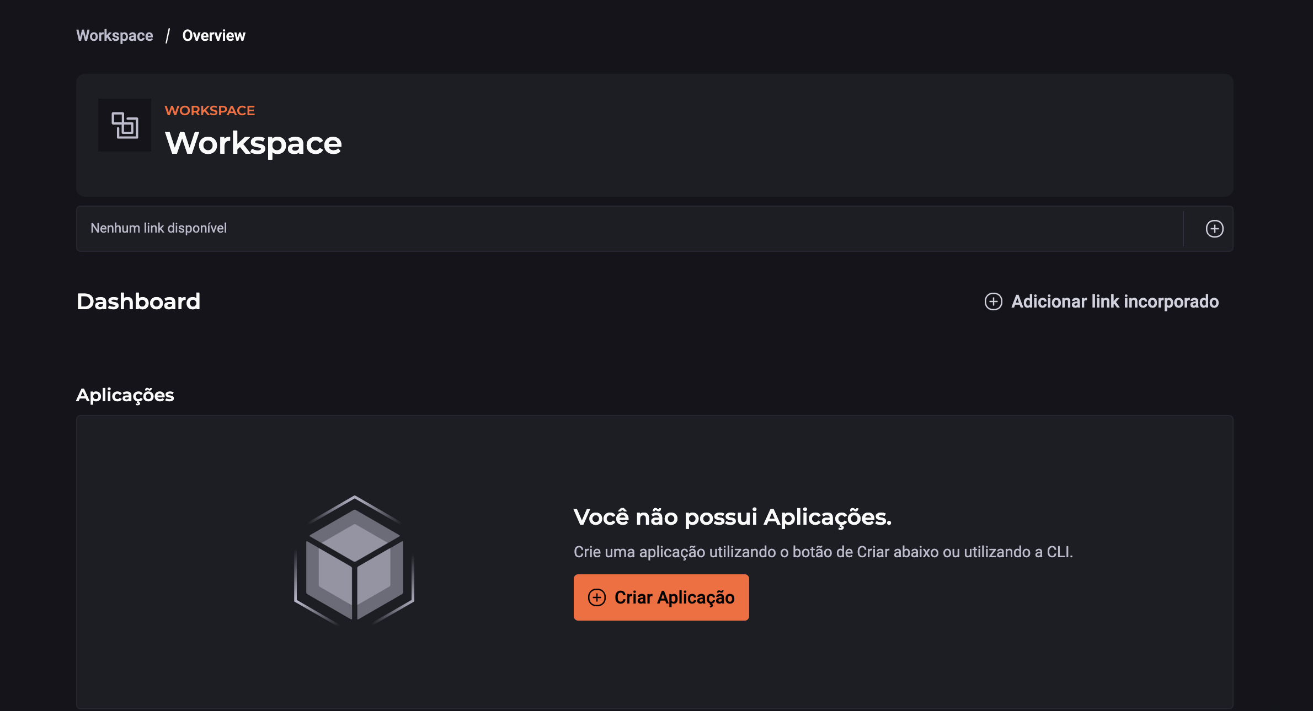The width and height of the screenshot is (1313, 711).
Task: Click the Dashboard section heading
Action: [138, 301]
